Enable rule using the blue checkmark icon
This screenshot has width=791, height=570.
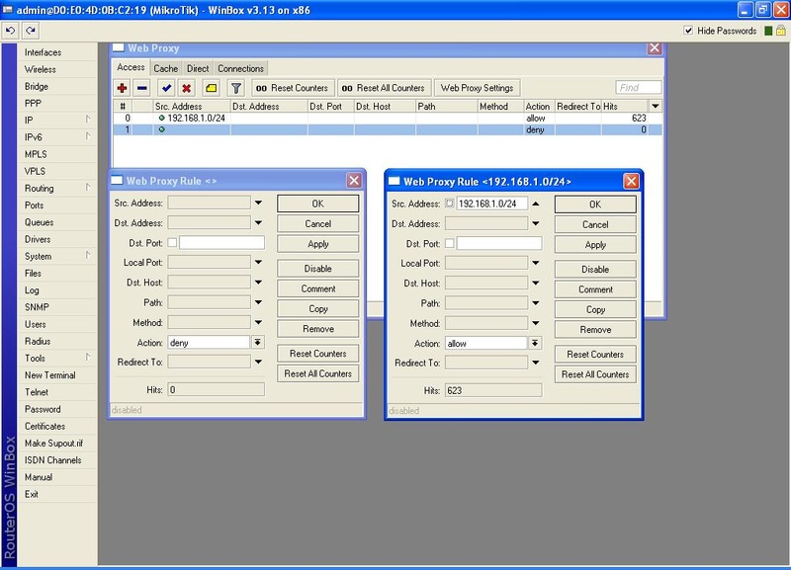click(166, 88)
